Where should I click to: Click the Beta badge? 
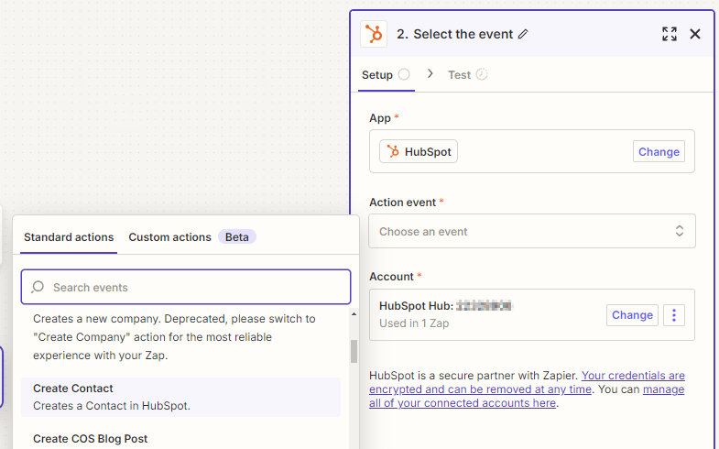(236, 237)
